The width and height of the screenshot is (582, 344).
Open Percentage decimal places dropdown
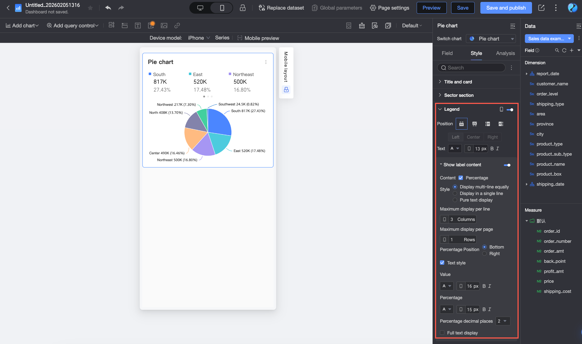coord(503,321)
